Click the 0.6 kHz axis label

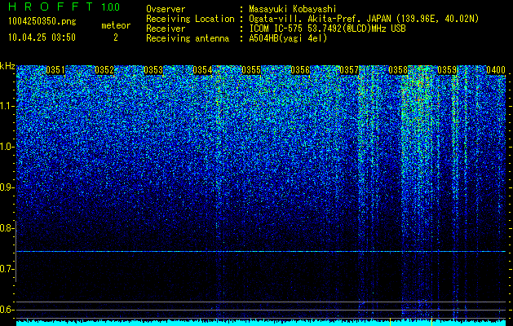tap(7, 310)
